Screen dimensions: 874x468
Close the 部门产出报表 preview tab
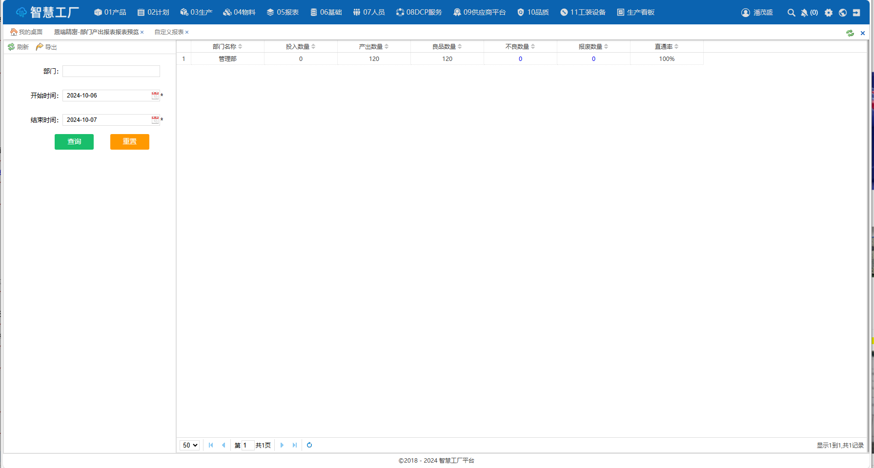(142, 32)
